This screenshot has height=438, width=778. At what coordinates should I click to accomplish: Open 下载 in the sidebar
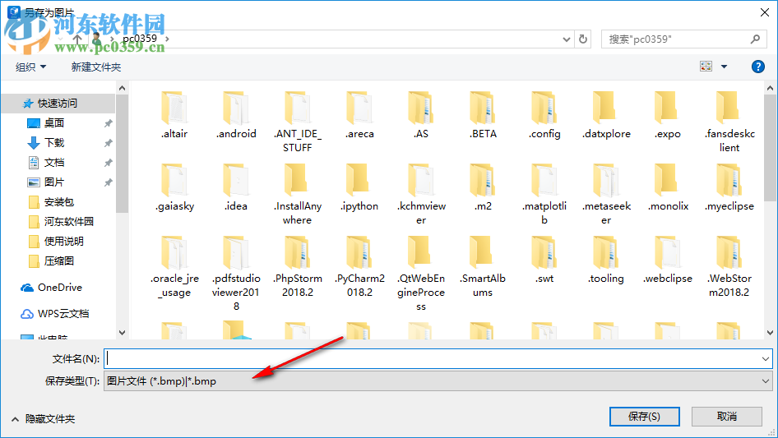click(x=54, y=143)
